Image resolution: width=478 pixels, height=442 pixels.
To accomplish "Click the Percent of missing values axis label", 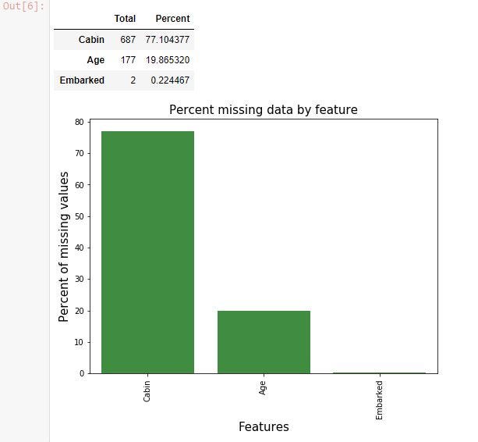I will click(x=63, y=247).
